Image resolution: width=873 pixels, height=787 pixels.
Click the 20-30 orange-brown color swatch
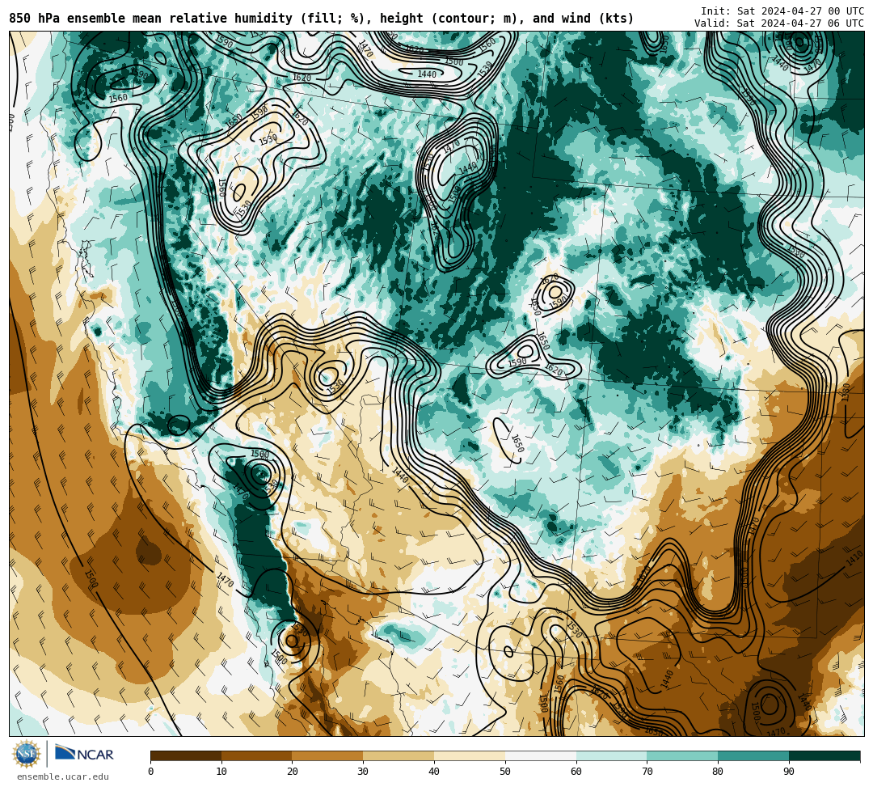328,755
